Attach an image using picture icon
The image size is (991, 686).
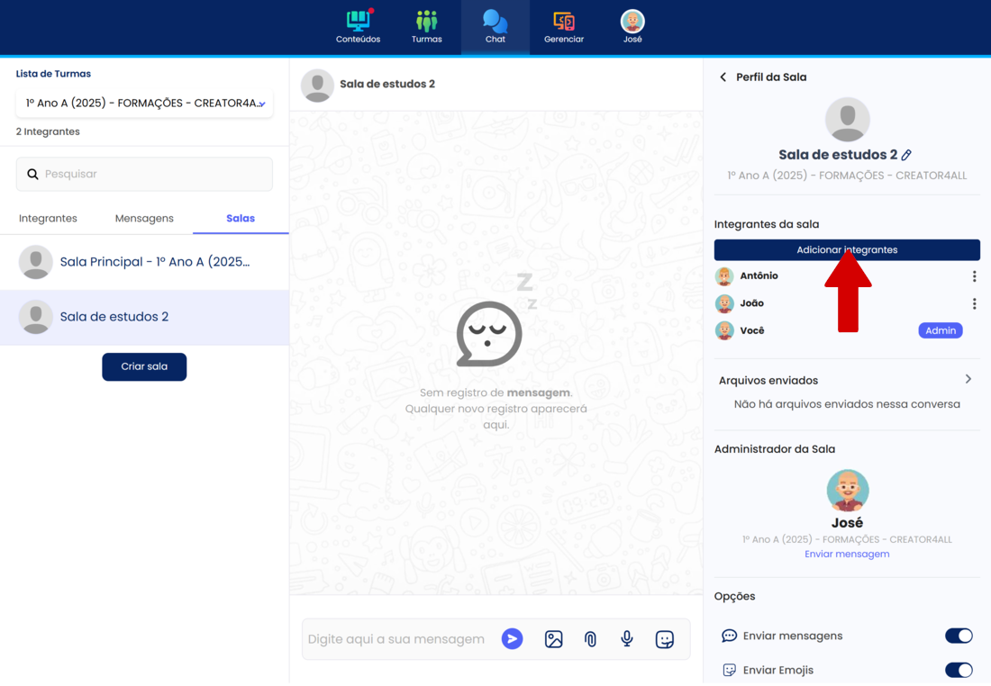[553, 639]
